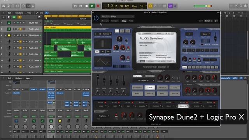The height and width of the screenshot is (140, 249).
Task: Toggle the delay SYNC switch
Action: 116,115
